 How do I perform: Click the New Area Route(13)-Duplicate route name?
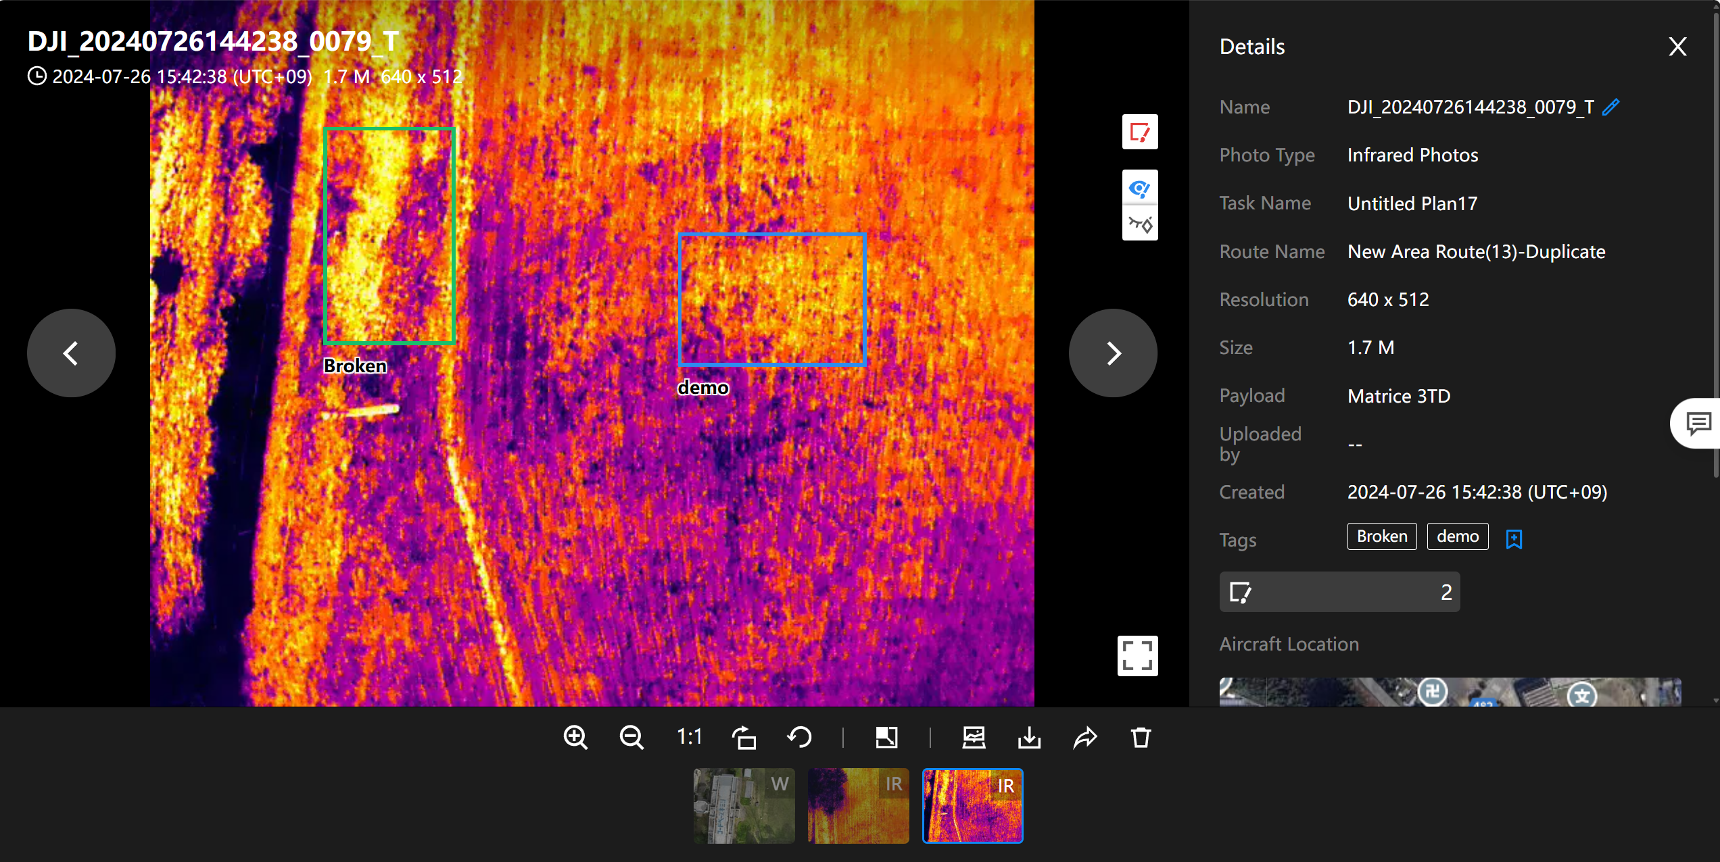[x=1476, y=251]
